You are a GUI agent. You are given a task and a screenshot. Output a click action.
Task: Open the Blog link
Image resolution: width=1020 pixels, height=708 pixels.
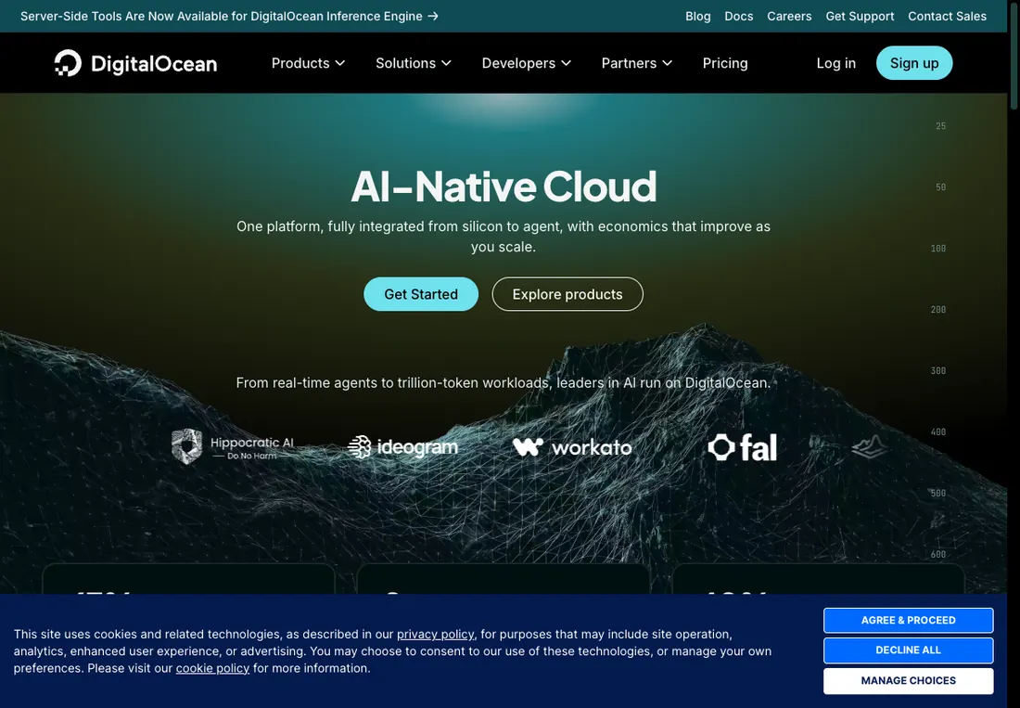pyautogui.click(x=697, y=17)
